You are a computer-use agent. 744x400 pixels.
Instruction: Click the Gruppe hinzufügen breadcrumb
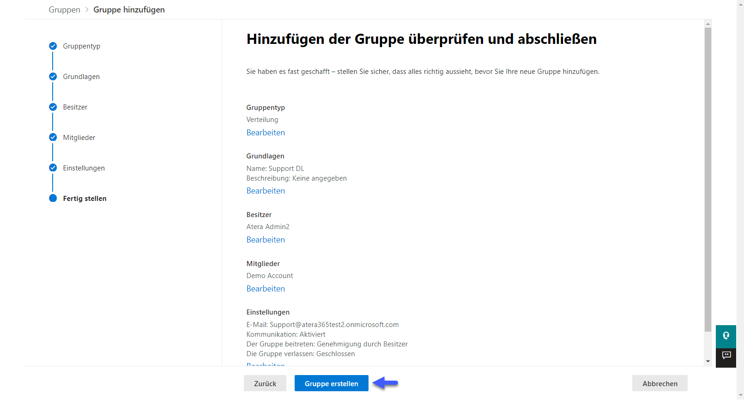(129, 10)
